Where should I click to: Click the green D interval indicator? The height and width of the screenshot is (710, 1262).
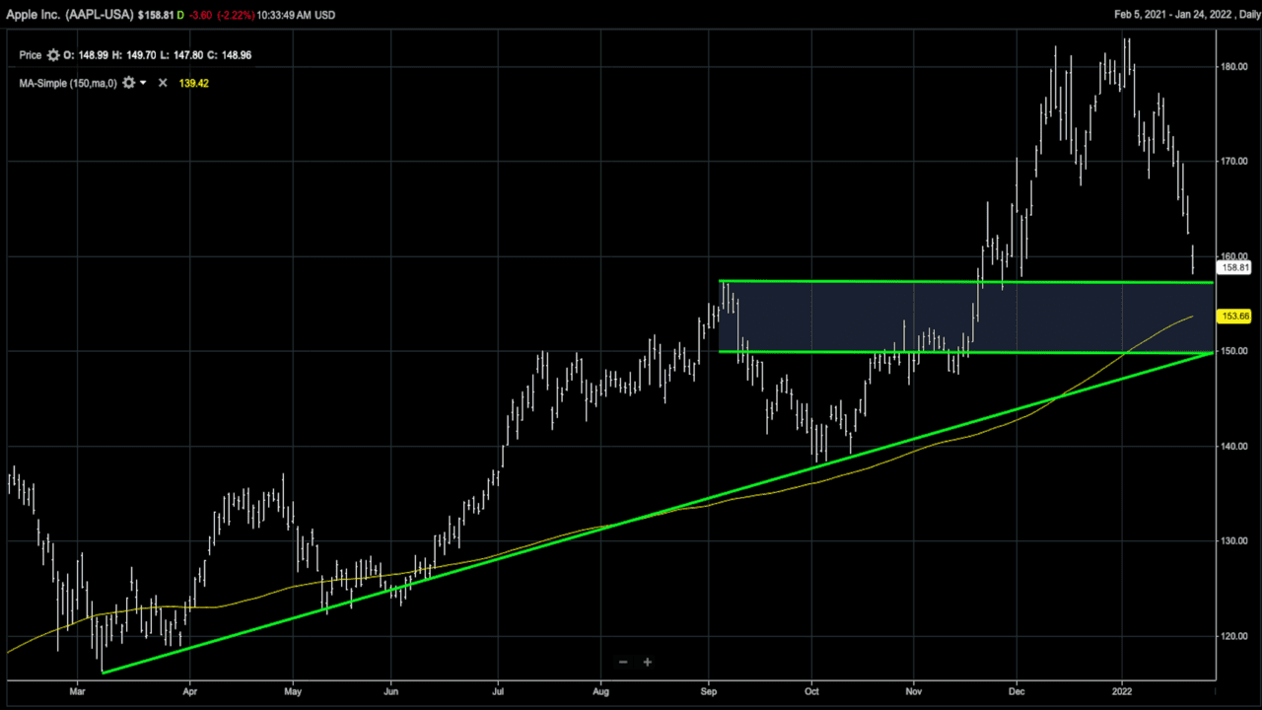[x=180, y=17]
